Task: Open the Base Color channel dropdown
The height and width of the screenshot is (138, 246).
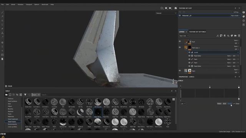Action: pos(184,36)
